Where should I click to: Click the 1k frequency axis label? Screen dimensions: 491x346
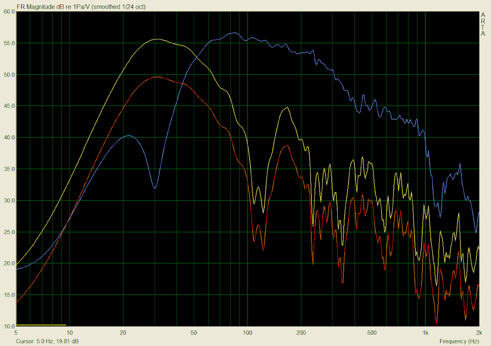tap(425, 333)
